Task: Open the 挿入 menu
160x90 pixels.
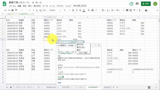Action: (30, 6)
